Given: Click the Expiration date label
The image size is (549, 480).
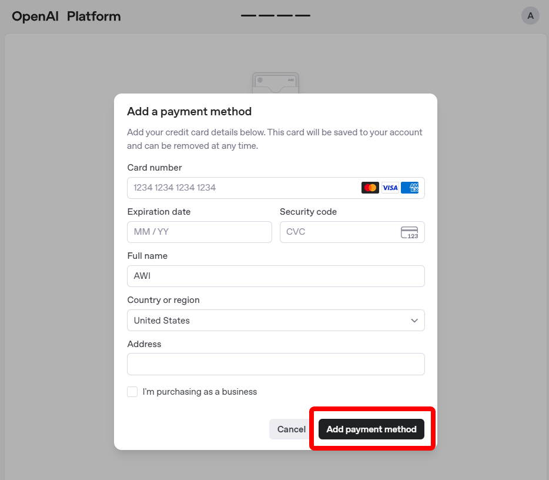Looking at the screenshot, I should tap(159, 212).
